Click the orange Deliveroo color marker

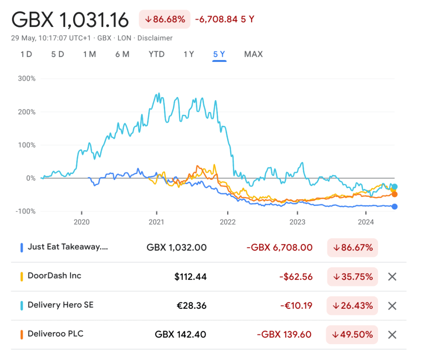coord(22,334)
